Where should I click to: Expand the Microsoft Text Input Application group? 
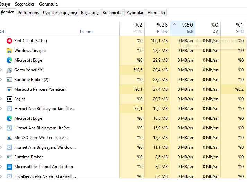coord(1,167)
